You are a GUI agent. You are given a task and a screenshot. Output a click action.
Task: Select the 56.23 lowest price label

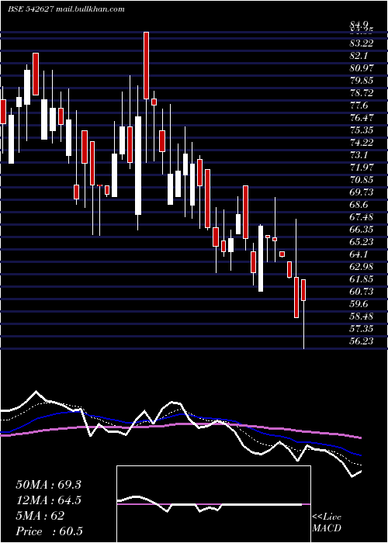(x=362, y=341)
